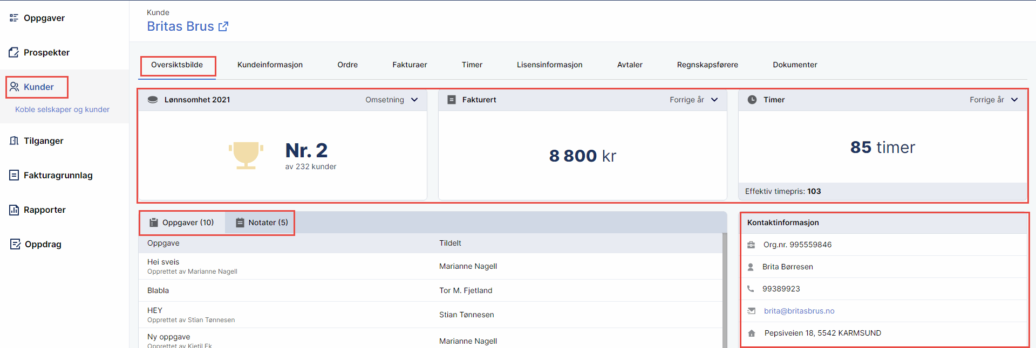Click the task list vertical scrollbar
This screenshot has width=1036, height=348.
(725, 291)
